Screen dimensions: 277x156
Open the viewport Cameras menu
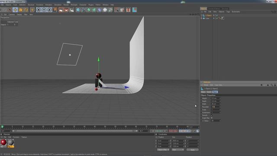point(12,14)
